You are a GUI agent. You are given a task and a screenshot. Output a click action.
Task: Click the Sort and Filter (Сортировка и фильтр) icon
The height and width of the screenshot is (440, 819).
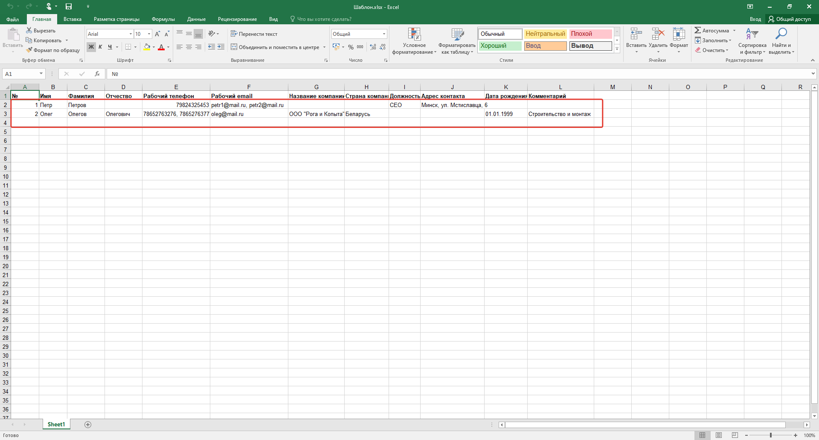pos(752,34)
